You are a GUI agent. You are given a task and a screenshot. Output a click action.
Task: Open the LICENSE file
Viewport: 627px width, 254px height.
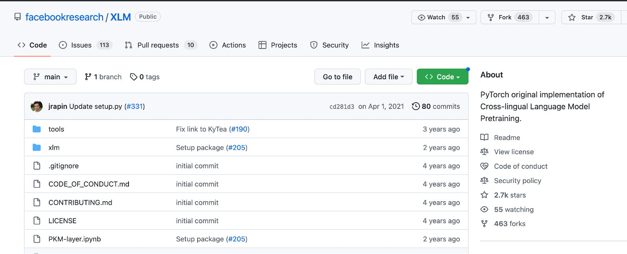pyautogui.click(x=62, y=221)
